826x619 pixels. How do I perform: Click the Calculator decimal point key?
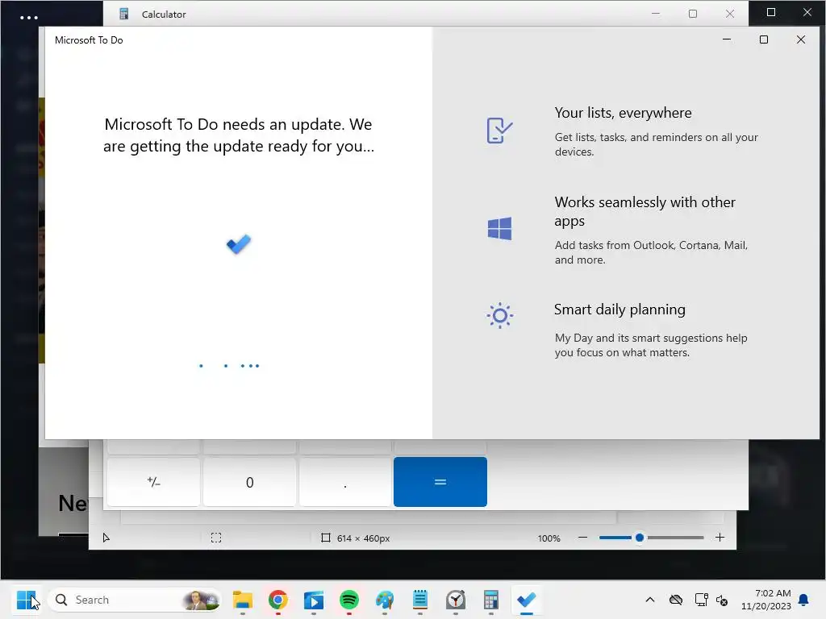345,482
